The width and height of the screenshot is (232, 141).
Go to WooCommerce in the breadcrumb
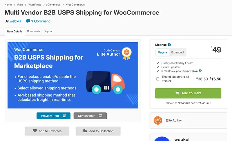click(75, 5)
